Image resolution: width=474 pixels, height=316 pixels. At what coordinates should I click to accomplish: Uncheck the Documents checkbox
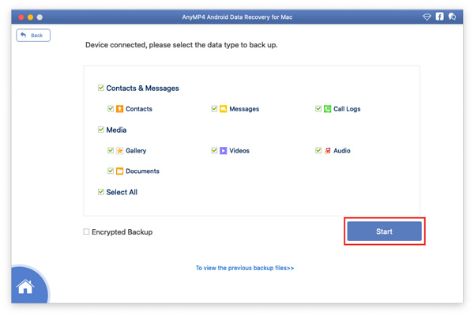tap(111, 171)
